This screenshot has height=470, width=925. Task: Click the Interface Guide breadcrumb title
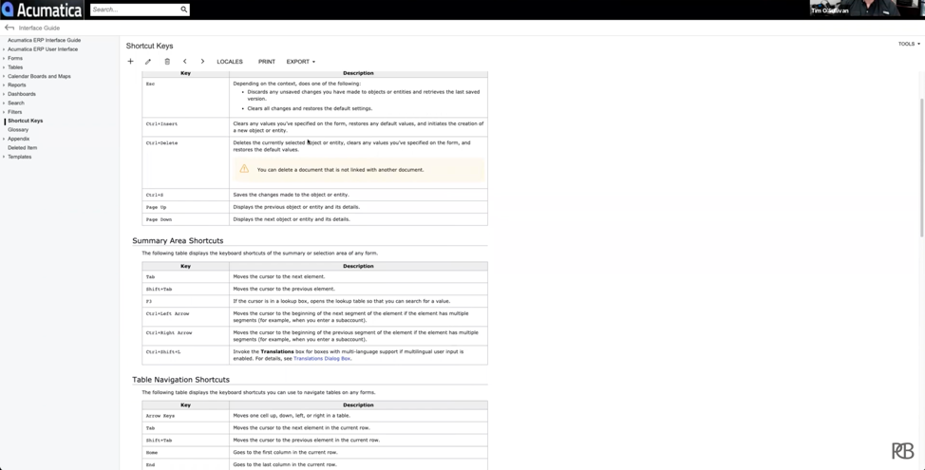(x=39, y=28)
